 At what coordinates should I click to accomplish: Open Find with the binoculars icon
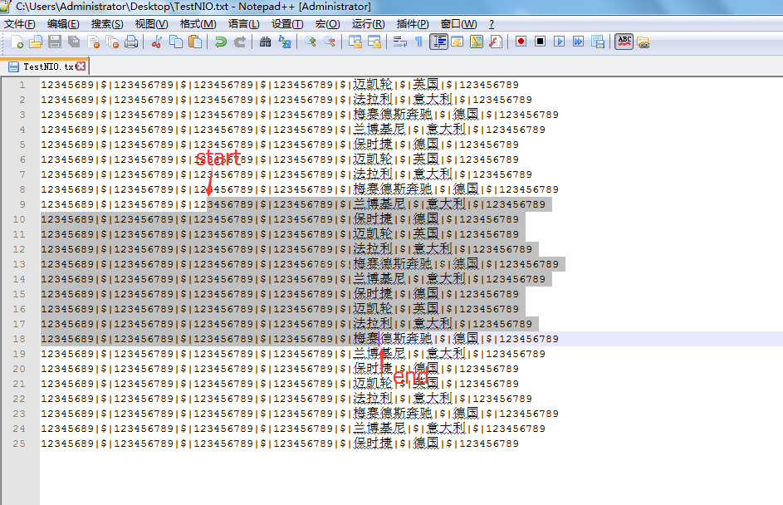point(265,42)
